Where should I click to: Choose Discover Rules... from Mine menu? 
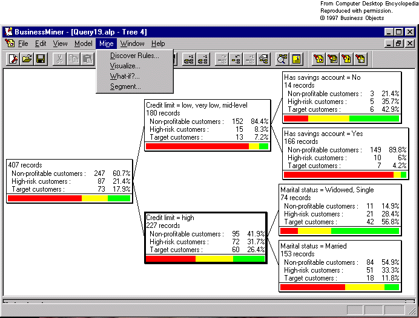point(134,56)
